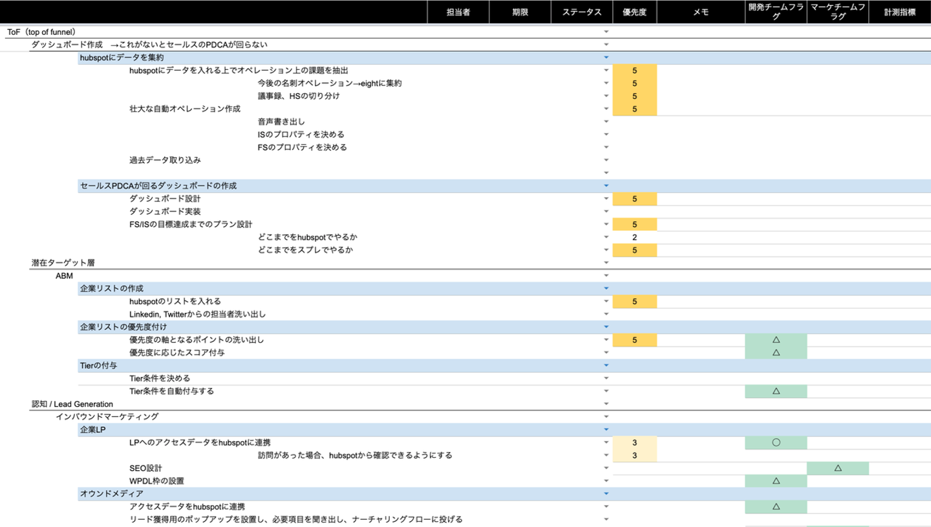
Task: Click priority 5 cell for 壮大な自動オペレーション作成
Action: click(x=634, y=109)
